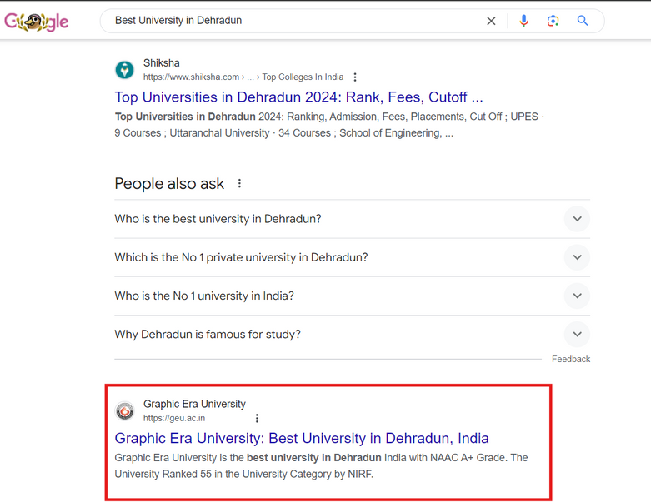Click the blue search magnifier icon
This screenshot has height=502, width=651.
[x=583, y=21]
